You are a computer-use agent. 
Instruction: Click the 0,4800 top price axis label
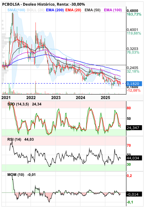click(x=132, y=11)
